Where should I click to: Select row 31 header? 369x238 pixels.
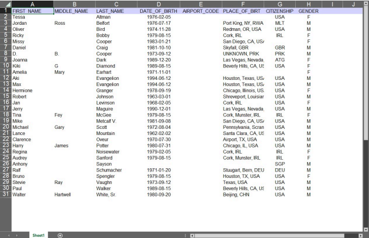pyautogui.click(x=6, y=194)
